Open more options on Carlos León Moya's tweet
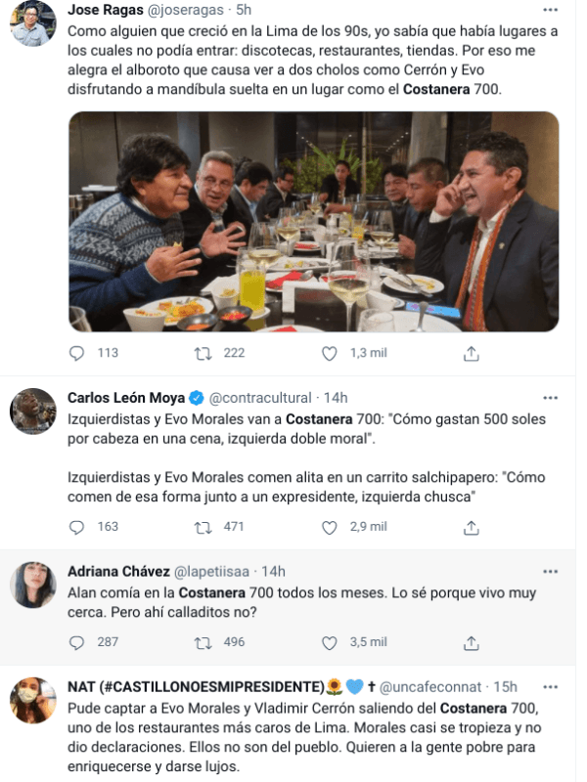The image size is (587, 782). (x=550, y=398)
